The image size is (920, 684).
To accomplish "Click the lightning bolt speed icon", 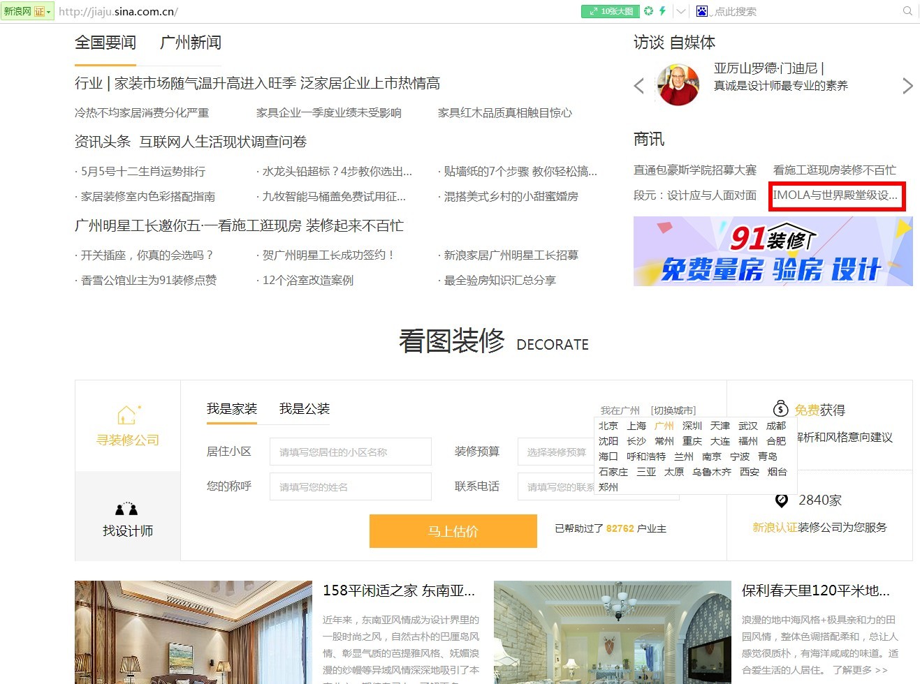I will click(662, 11).
